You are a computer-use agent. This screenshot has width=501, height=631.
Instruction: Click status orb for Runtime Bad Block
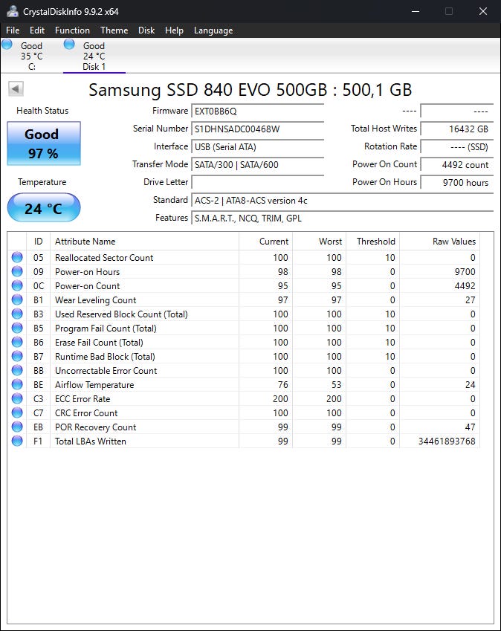click(17, 356)
